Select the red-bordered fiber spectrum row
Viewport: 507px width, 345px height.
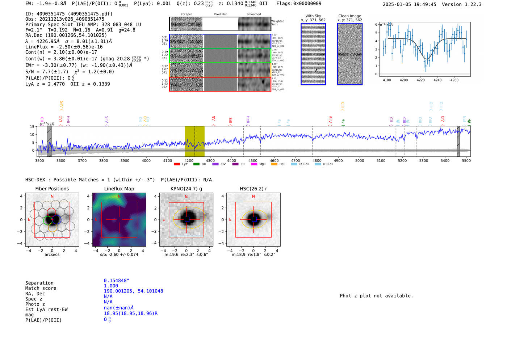pos(220,84)
